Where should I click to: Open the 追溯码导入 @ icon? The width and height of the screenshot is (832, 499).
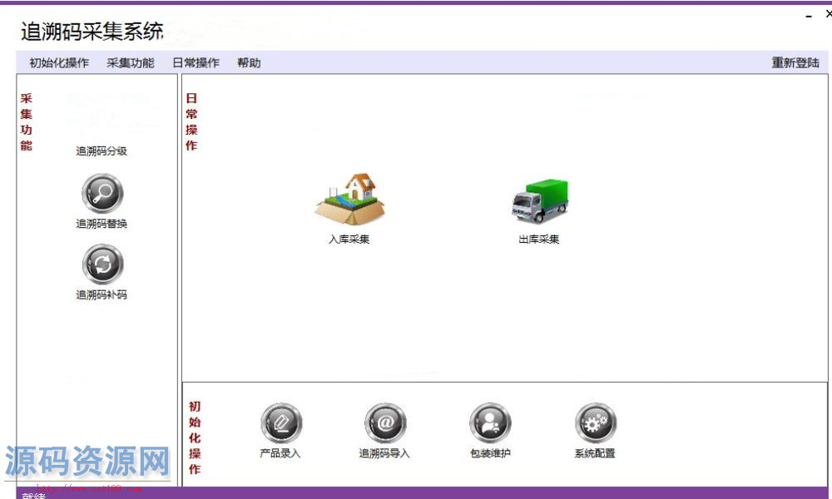[385, 423]
